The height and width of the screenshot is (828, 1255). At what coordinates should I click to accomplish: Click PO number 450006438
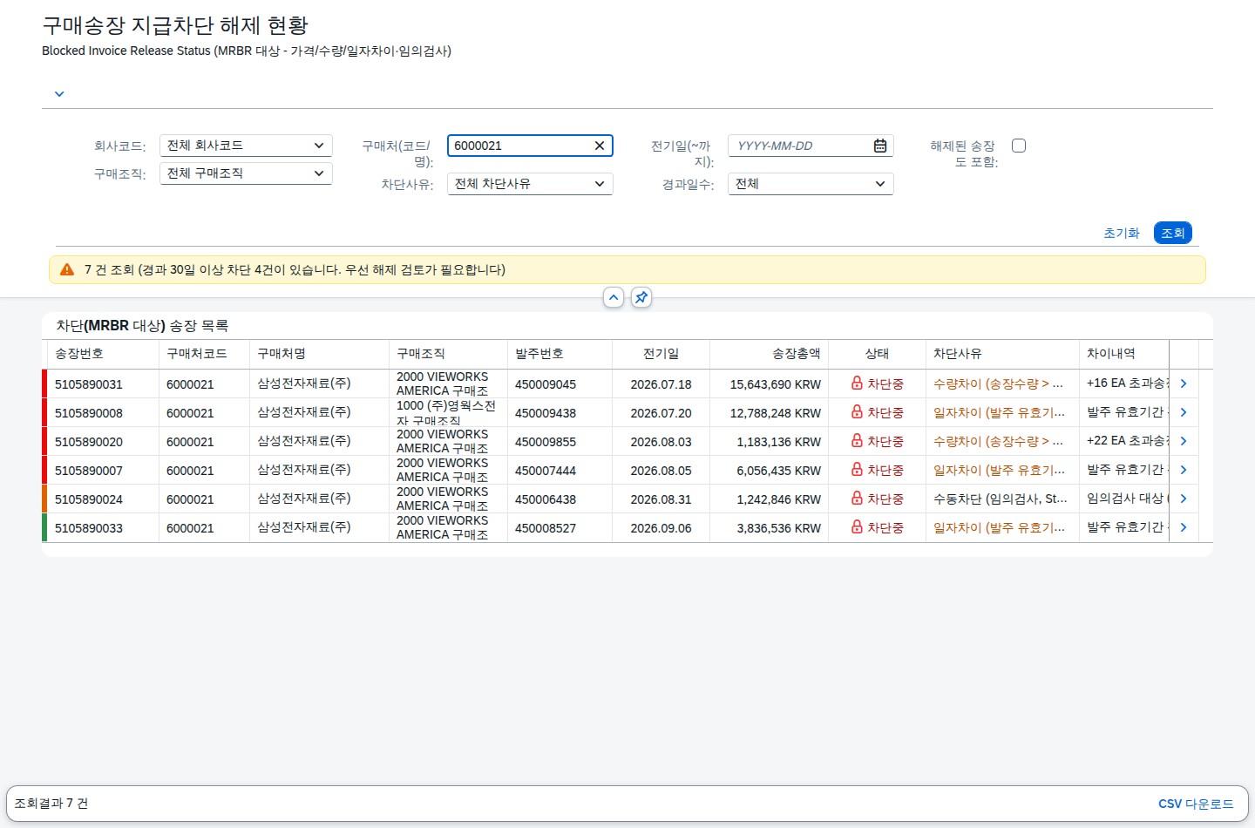click(546, 499)
